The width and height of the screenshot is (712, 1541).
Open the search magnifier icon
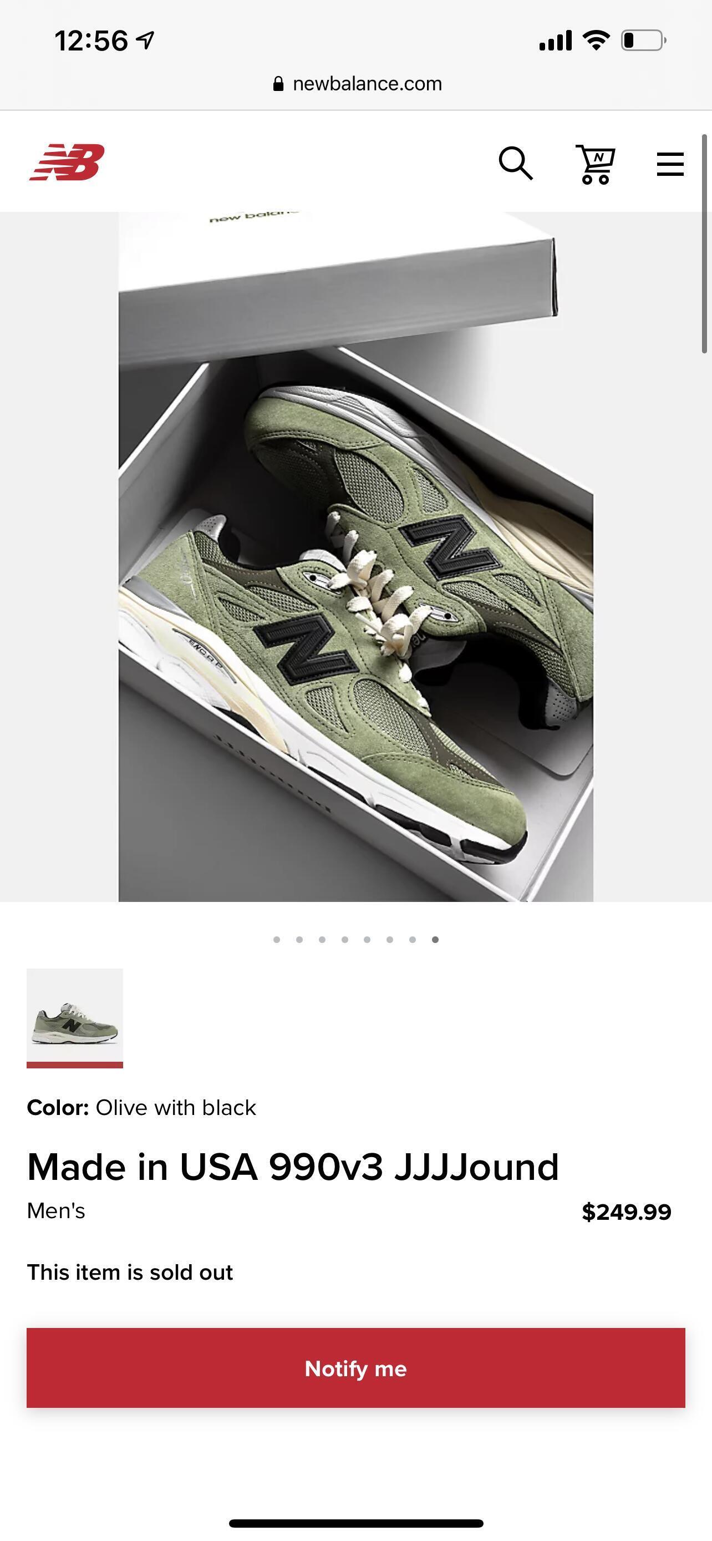516,163
